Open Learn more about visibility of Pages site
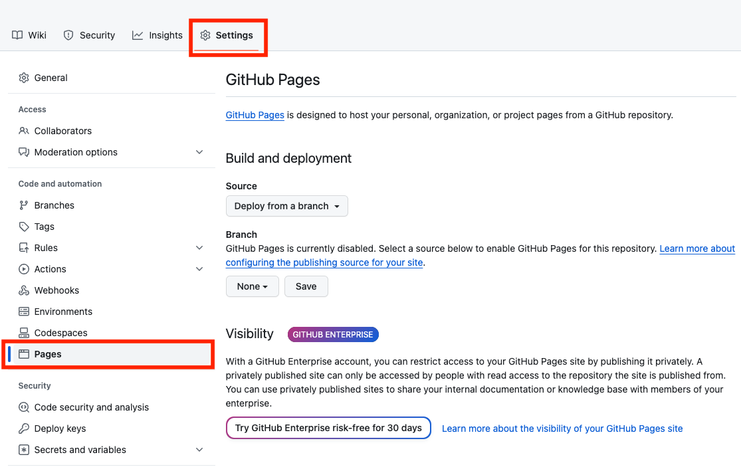741x471 pixels. (562, 428)
